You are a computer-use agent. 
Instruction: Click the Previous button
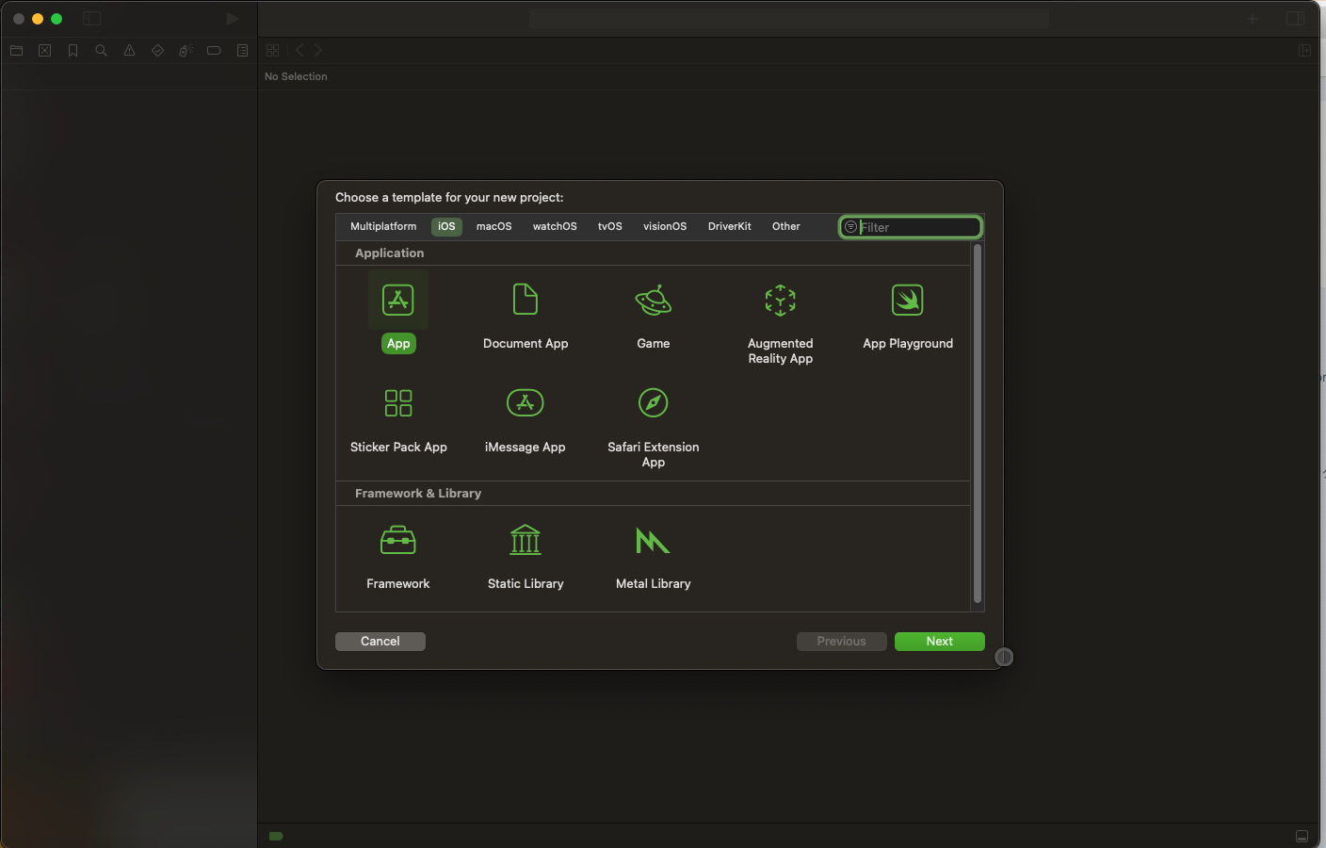pyautogui.click(x=842, y=642)
